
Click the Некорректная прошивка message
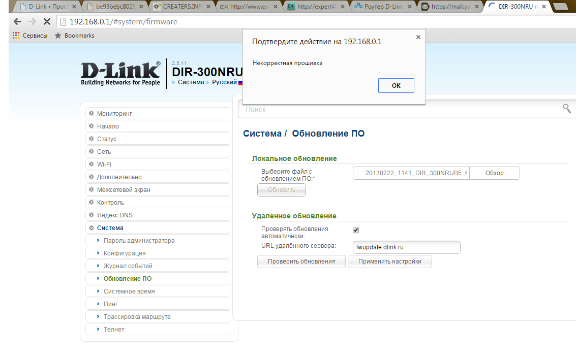click(288, 63)
